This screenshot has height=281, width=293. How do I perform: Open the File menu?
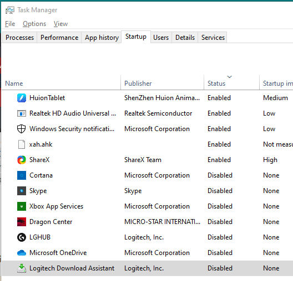click(x=10, y=24)
